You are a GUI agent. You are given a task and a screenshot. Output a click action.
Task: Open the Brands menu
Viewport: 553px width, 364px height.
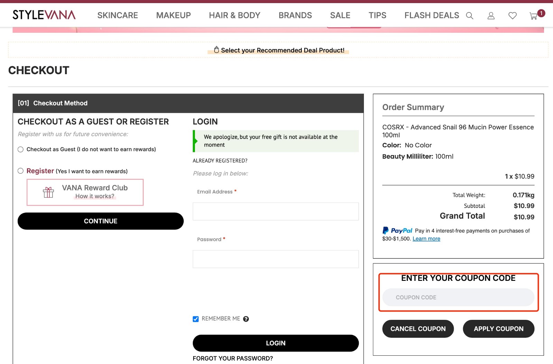pyautogui.click(x=295, y=15)
